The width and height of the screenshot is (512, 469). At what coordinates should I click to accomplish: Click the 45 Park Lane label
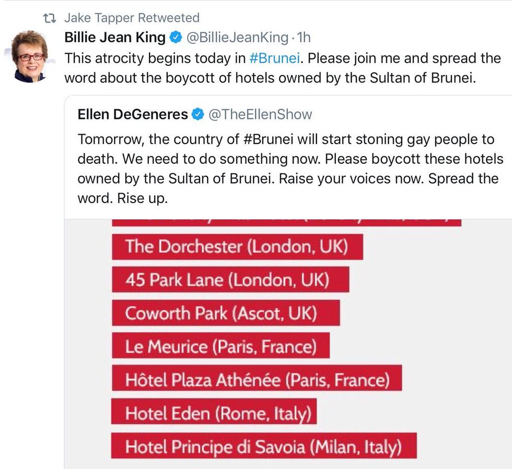pos(230,280)
